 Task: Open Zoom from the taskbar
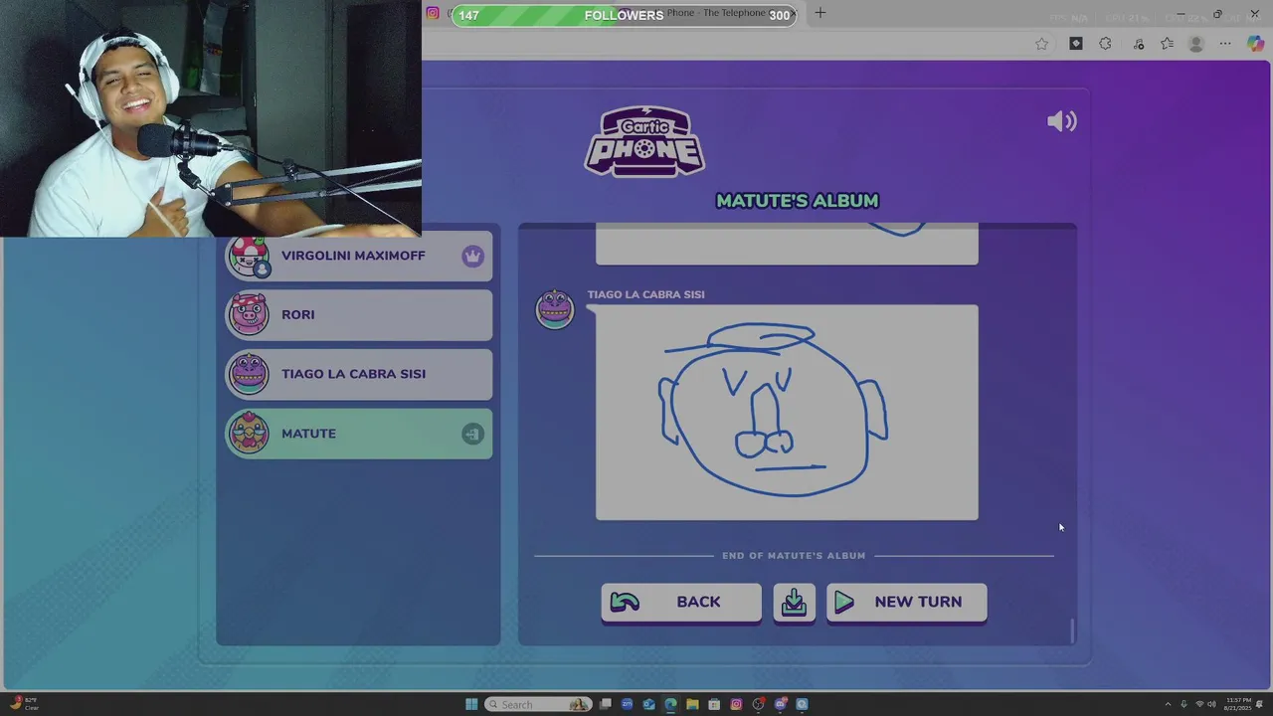627,704
